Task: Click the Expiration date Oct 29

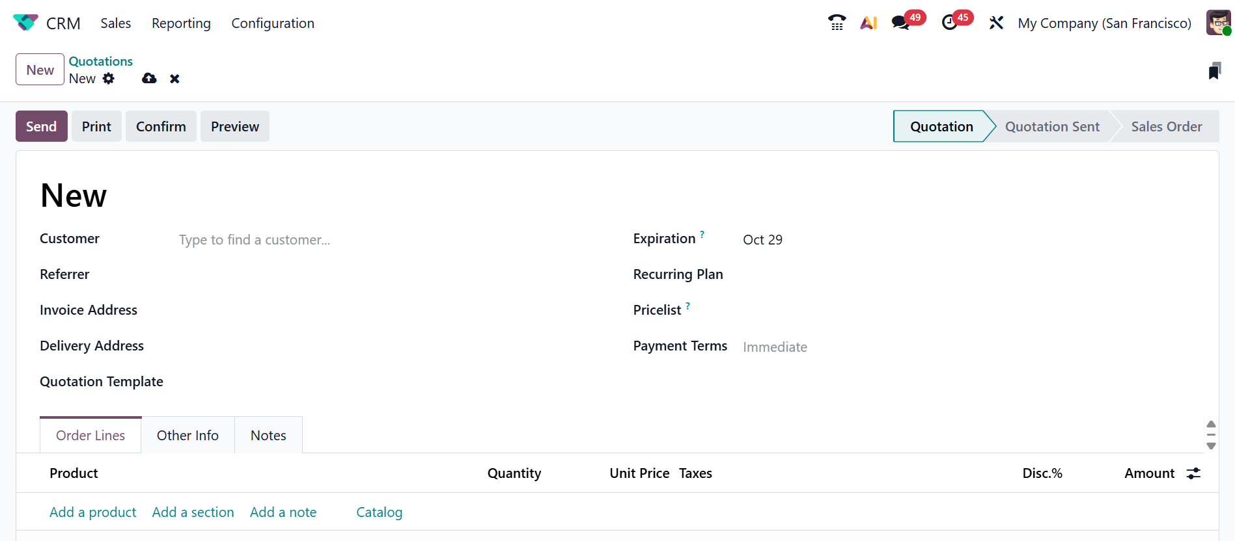Action: 762,240
